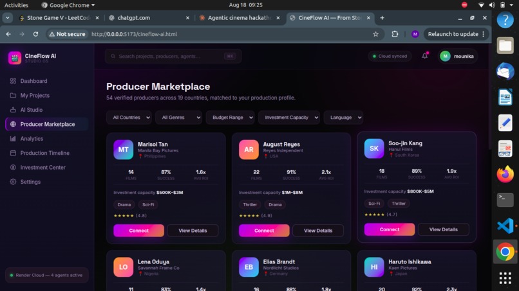Open My Projects in sidebar
519x291 pixels.
pos(46,96)
